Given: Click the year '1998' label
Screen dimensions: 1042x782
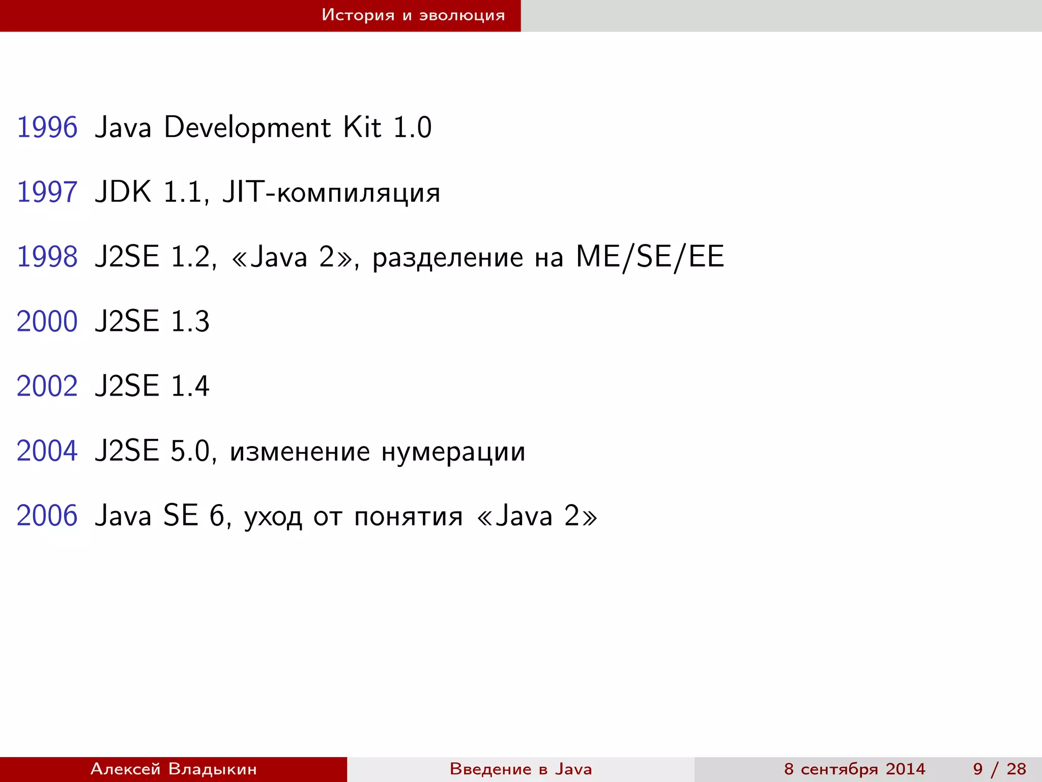Looking at the screenshot, I should point(47,257).
